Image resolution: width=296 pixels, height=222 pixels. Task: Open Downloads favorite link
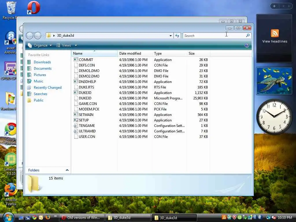tap(42, 62)
